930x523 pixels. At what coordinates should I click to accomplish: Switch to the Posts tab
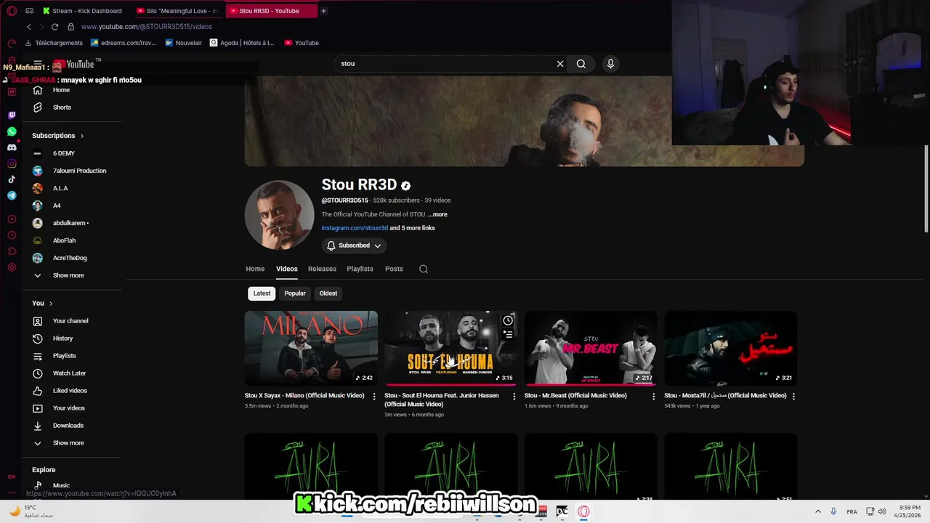click(394, 269)
